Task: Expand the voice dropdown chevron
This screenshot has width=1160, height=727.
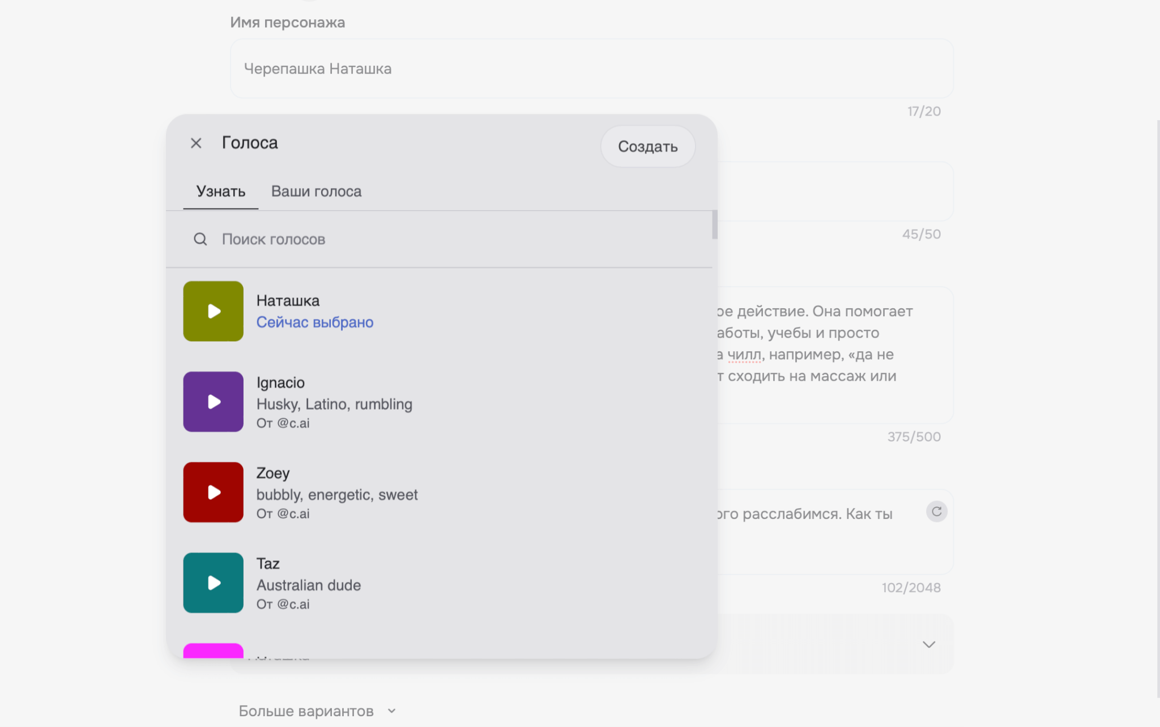Action: 929,644
